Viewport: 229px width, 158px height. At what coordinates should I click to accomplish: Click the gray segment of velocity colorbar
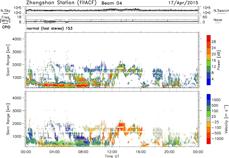tap(209, 119)
